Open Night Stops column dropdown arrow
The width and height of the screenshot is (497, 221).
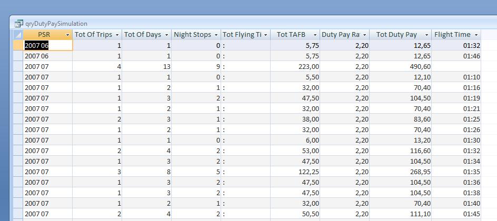[216, 35]
